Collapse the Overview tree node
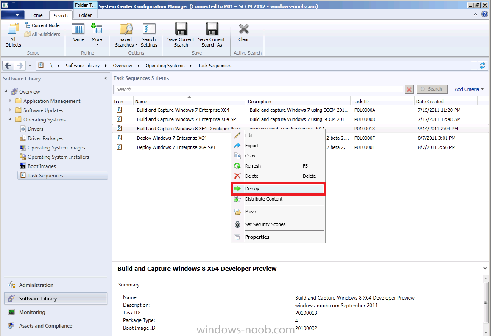491x336 pixels. pyautogui.click(x=6, y=91)
